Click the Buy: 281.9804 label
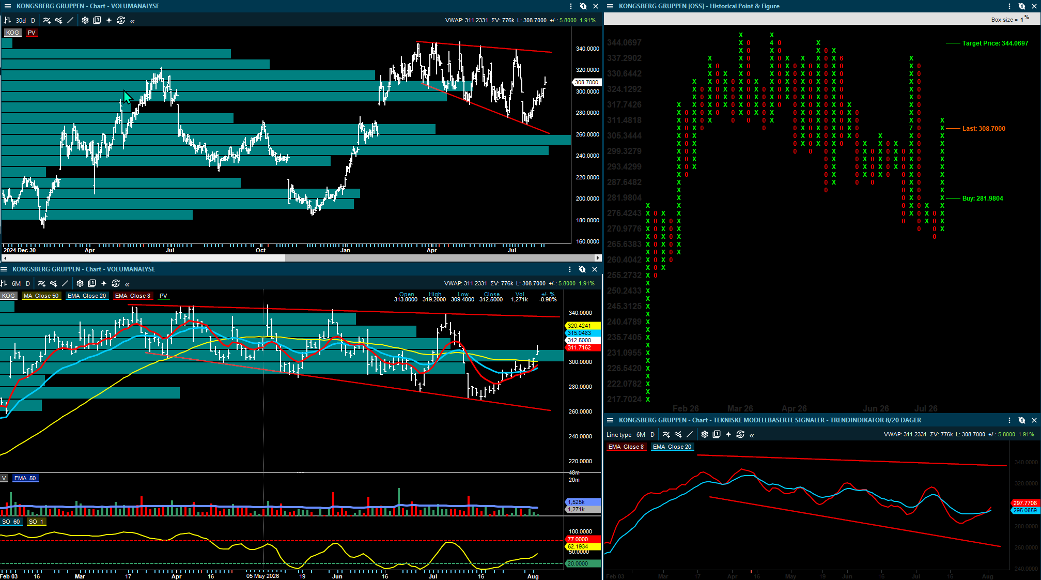 (983, 199)
